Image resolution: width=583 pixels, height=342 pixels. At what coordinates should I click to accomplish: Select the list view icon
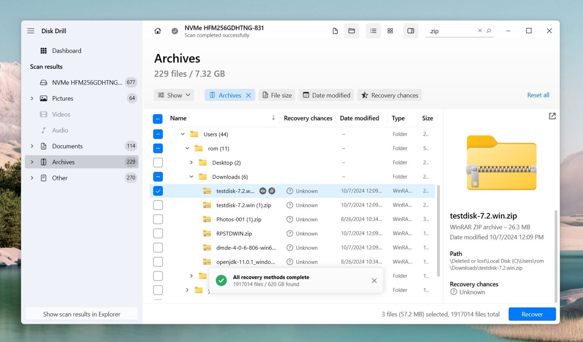(x=373, y=31)
